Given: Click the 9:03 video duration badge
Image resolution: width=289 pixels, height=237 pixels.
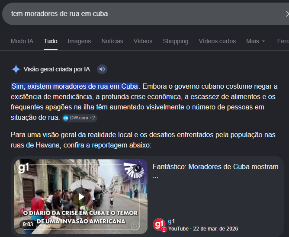Looking at the screenshot, I should [x=28, y=224].
